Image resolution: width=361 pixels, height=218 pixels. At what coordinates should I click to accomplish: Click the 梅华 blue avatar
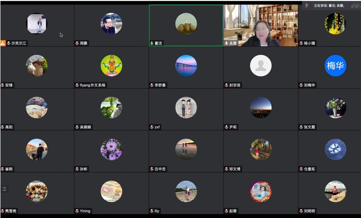click(335, 66)
